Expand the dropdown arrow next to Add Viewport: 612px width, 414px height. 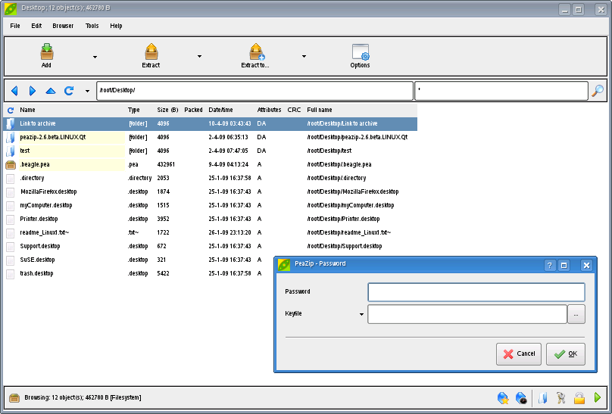(x=95, y=57)
